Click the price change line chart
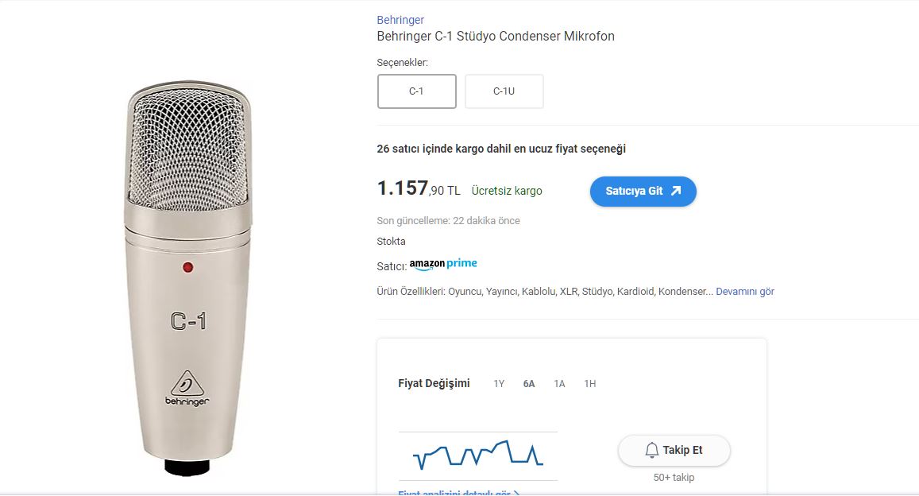 [x=477, y=455]
